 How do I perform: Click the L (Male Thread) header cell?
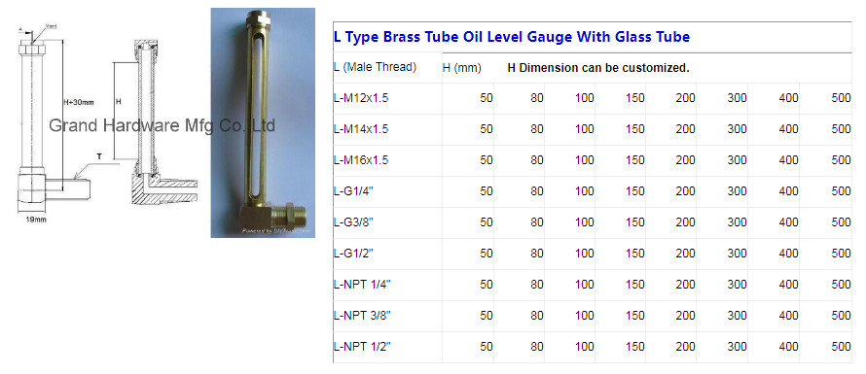tap(375, 67)
